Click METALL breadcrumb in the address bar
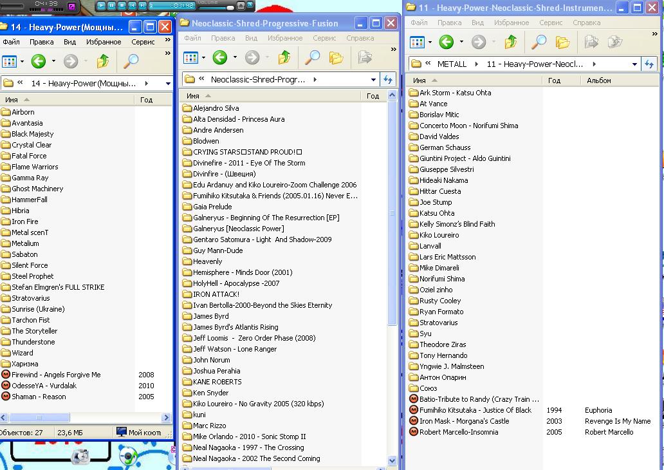This screenshot has height=470, width=664. (452, 64)
